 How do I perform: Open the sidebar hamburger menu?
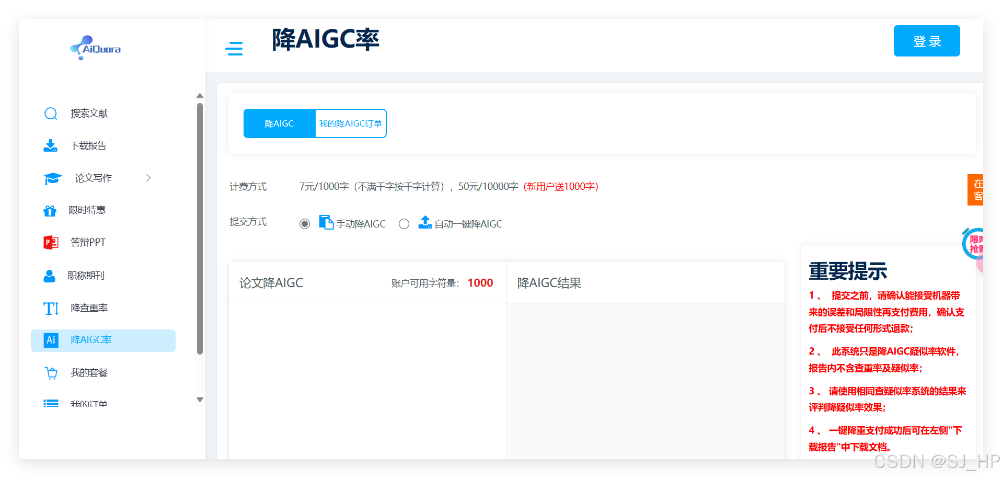click(234, 48)
